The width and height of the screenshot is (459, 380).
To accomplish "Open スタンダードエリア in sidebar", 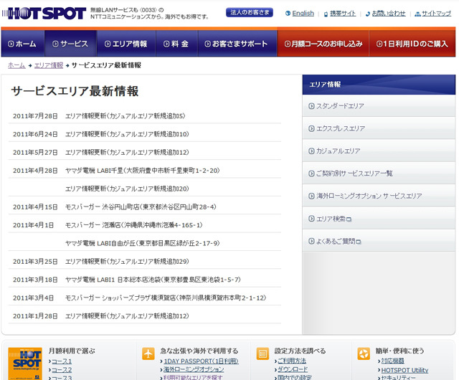I will coord(379,105).
